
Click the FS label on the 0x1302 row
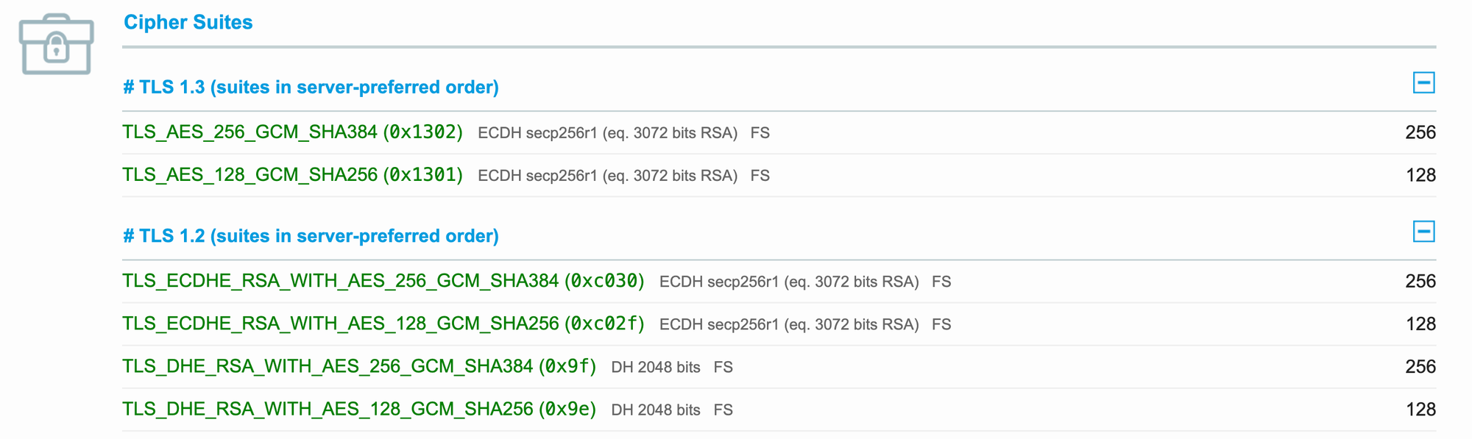point(760,133)
